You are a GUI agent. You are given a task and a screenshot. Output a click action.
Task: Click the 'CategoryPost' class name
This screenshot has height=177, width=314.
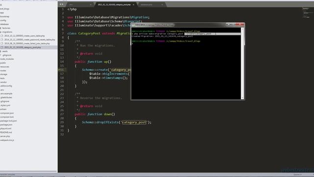pos(89,33)
